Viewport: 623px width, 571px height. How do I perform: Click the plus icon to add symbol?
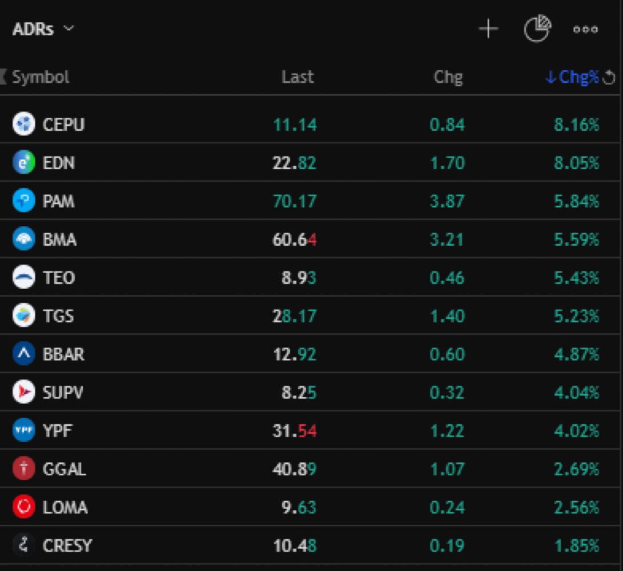488,29
